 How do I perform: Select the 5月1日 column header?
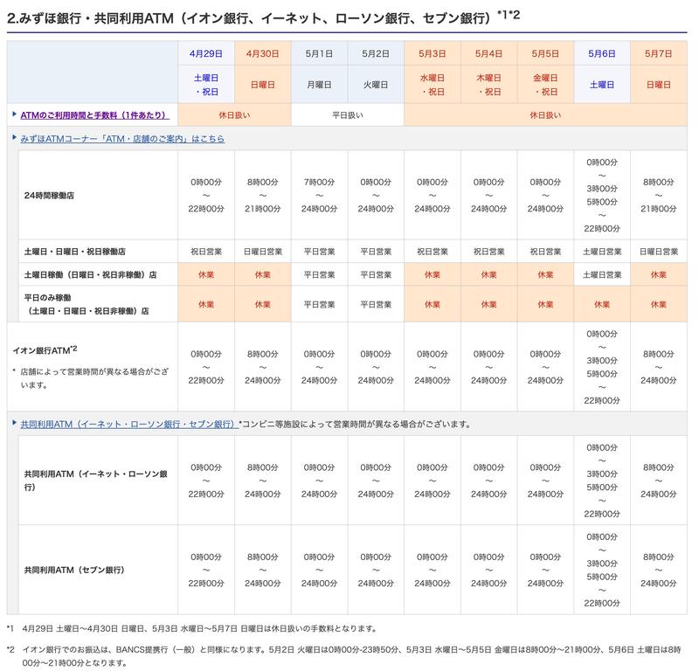click(x=319, y=53)
